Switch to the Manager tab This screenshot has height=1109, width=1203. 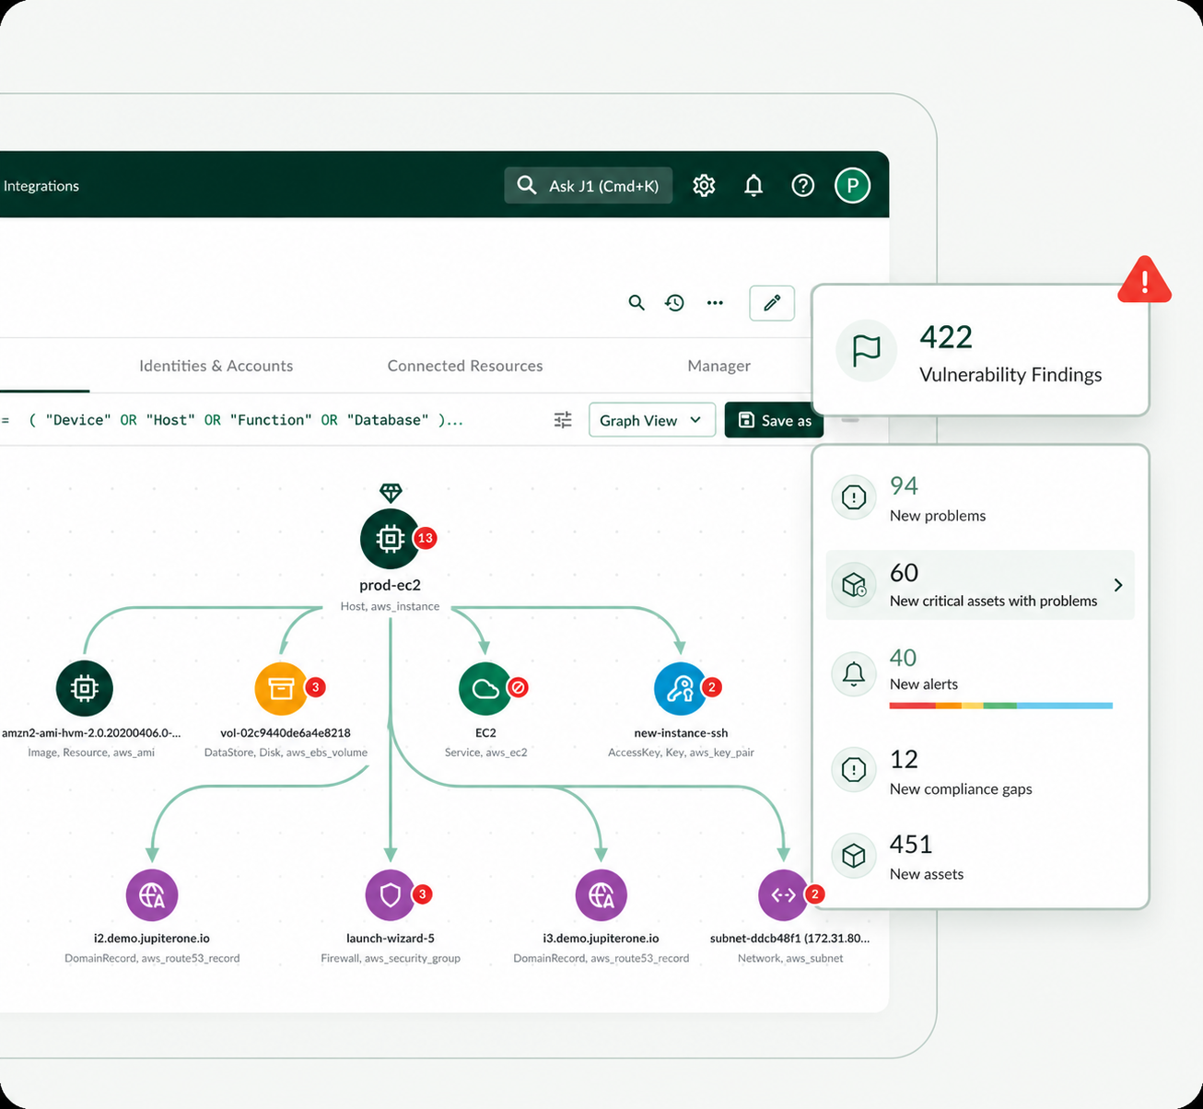[x=718, y=366]
